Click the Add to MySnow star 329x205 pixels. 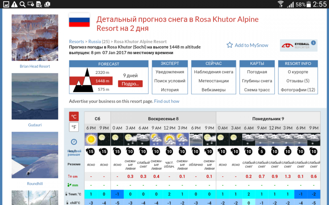[x=230, y=45]
